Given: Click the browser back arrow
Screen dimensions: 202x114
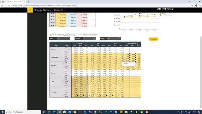Looking at the screenshot, I should pyautogui.click(x=2, y=6).
